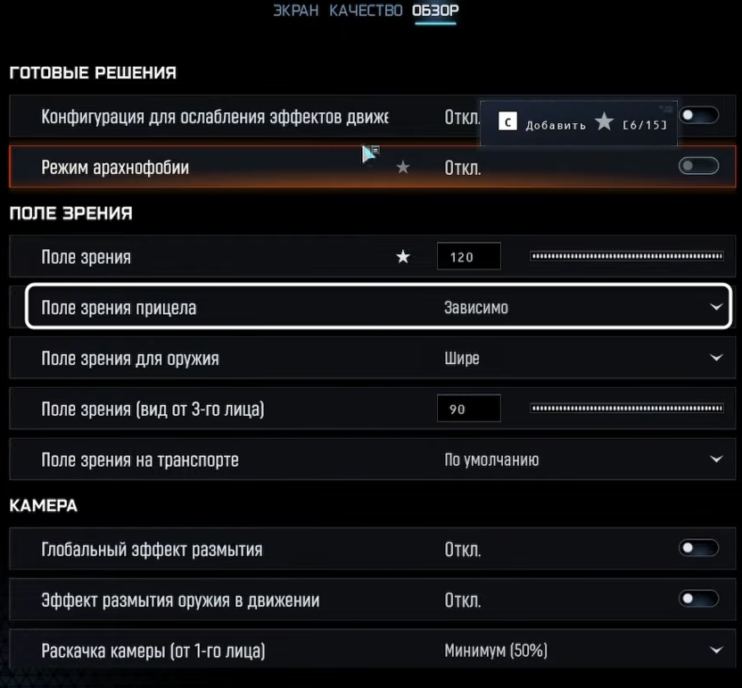
Task: Click the third-person FOV field showing 90
Action: pyautogui.click(x=468, y=410)
